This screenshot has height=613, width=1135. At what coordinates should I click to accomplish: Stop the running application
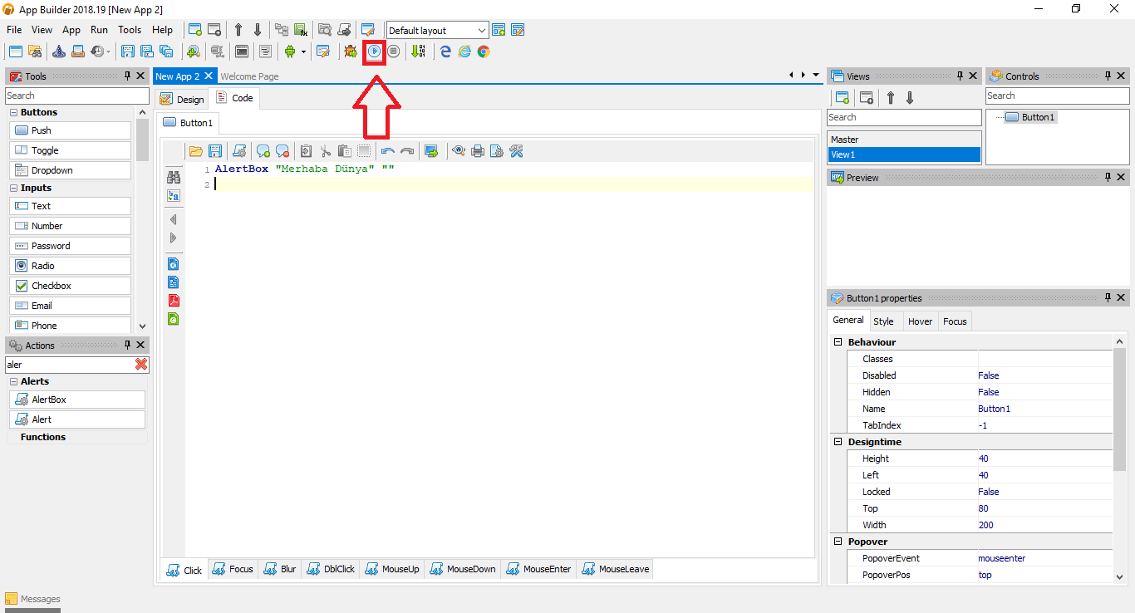point(393,51)
